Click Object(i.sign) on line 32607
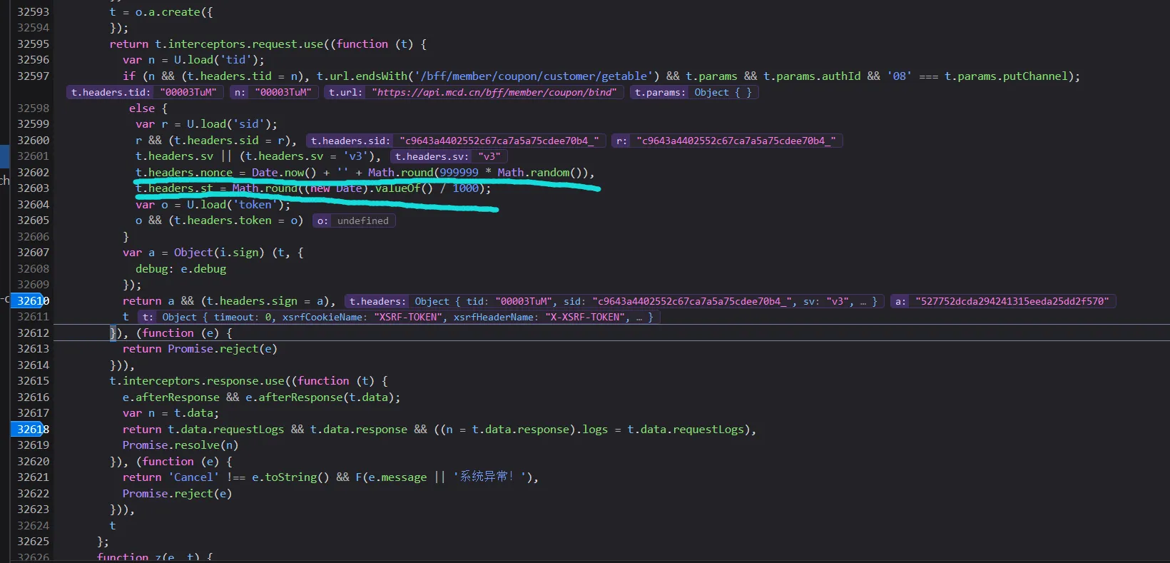1170x563 pixels. pos(219,253)
